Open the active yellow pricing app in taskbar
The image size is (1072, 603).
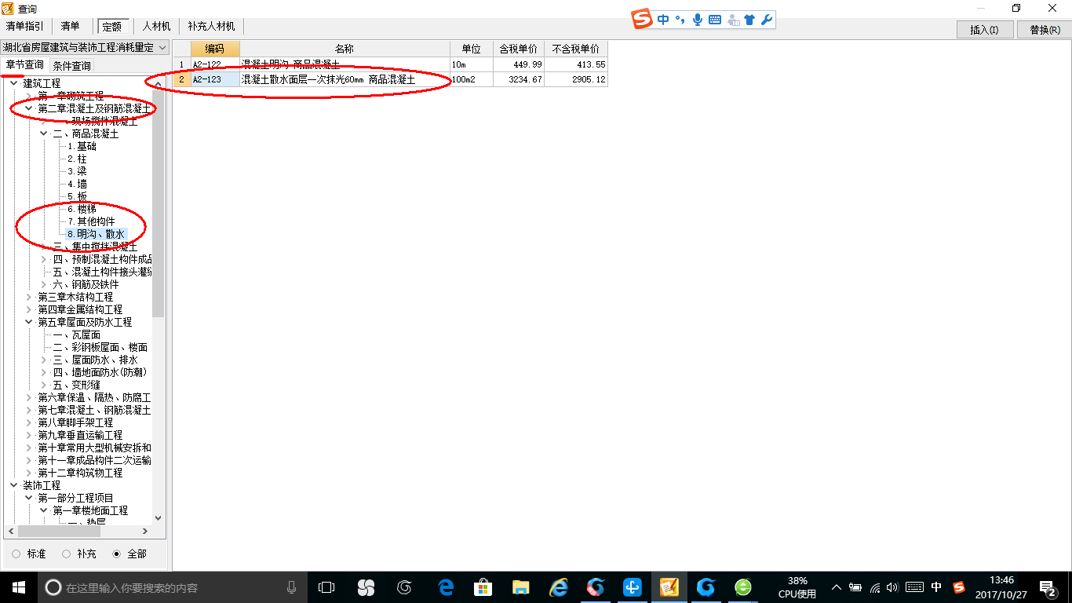pyautogui.click(x=669, y=587)
